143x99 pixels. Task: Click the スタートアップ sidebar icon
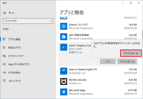pos(4,81)
